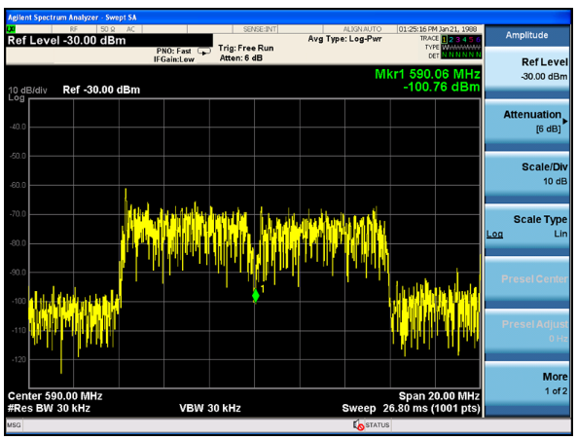Toggle the AC coupling indicator

coord(130,29)
